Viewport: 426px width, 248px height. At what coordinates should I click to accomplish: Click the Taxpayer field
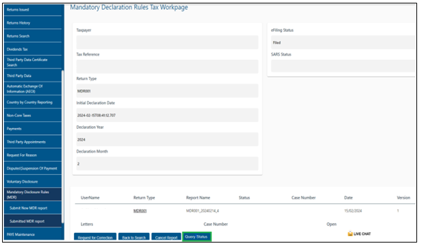click(x=167, y=42)
